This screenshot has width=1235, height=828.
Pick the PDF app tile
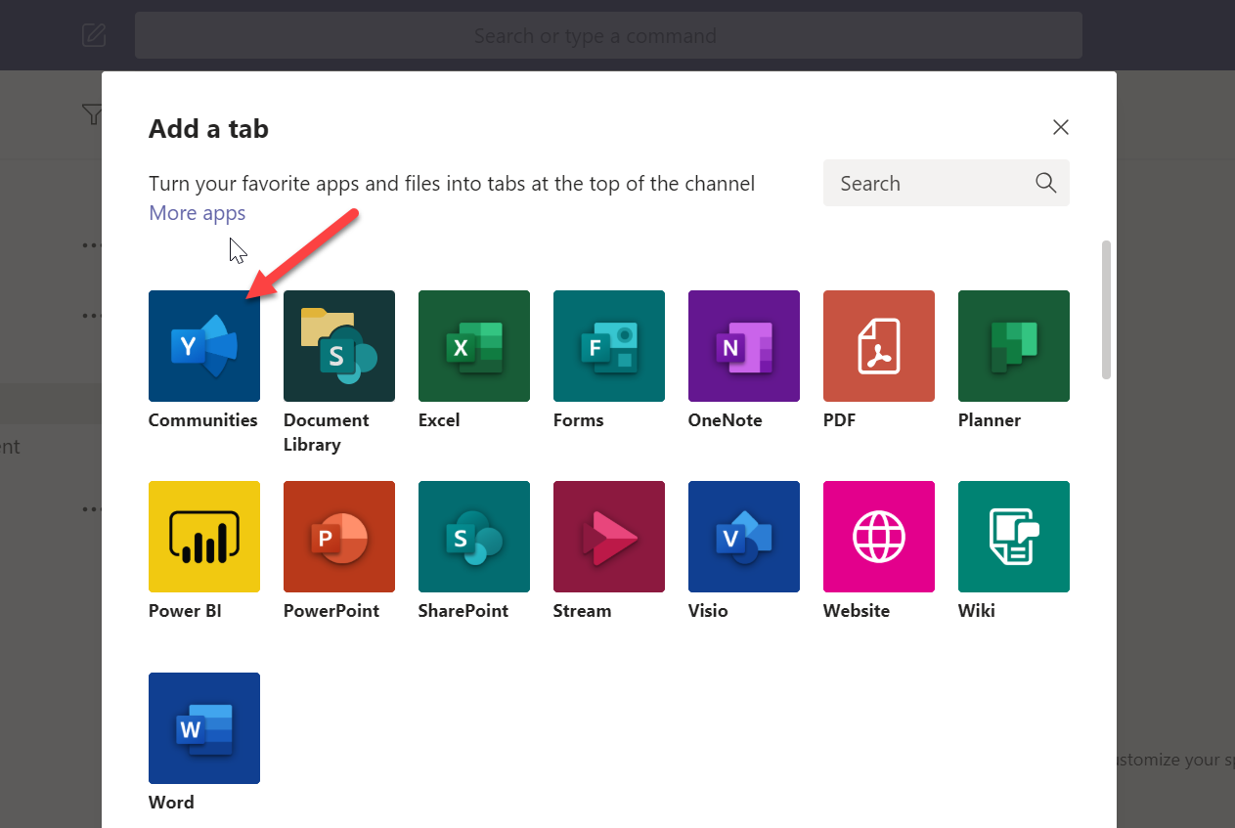878,346
